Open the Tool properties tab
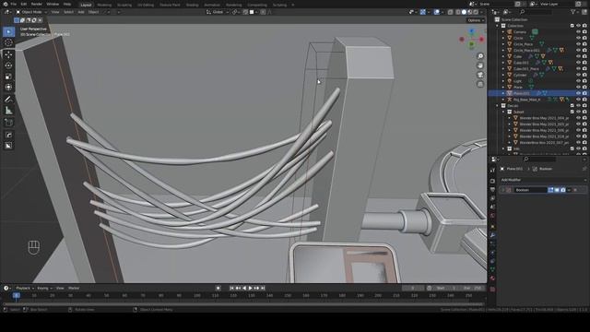Image resolution: width=590 pixels, height=332 pixels. pyautogui.click(x=492, y=171)
